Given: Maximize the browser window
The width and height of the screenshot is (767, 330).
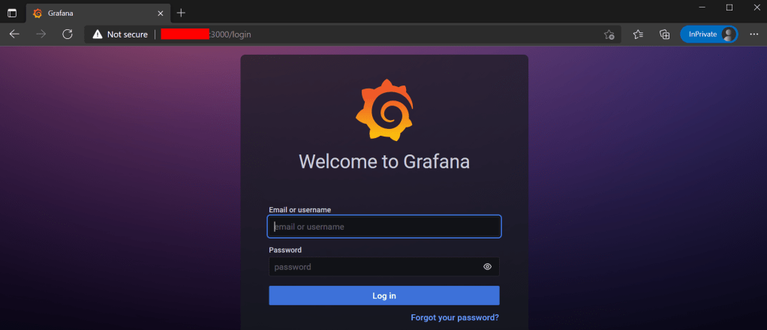Looking at the screenshot, I should pos(729,7).
